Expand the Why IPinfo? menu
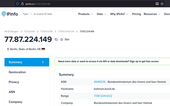The height and width of the screenshot is (106, 170). pos(119,14)
